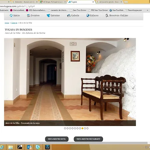Image resolution: width=150 pixels, height=150 pixels.
Task: Select the third gallery slide dot
Action: click(70, 128)
